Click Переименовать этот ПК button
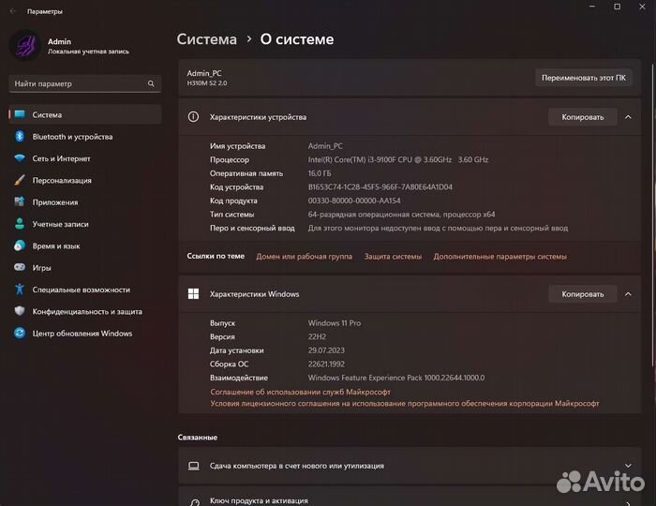This screenshot has width=656, height=506. (584, 78)
